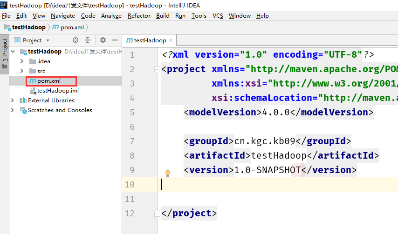Expand Scratches and Consoles node
The height and width of the screenshot is (234, 398).
tap(13, 110)
